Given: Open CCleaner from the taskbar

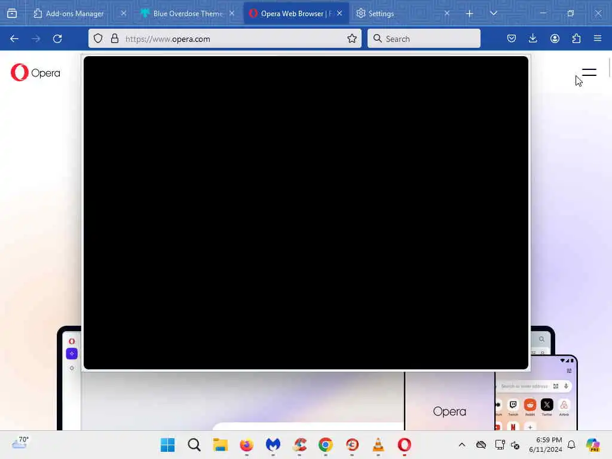Looking at the screenshot, I should [x=299, y=445].
